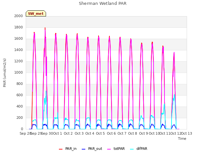
Task: Click the 0 y-axis tick label
Action: coord(22,129)
